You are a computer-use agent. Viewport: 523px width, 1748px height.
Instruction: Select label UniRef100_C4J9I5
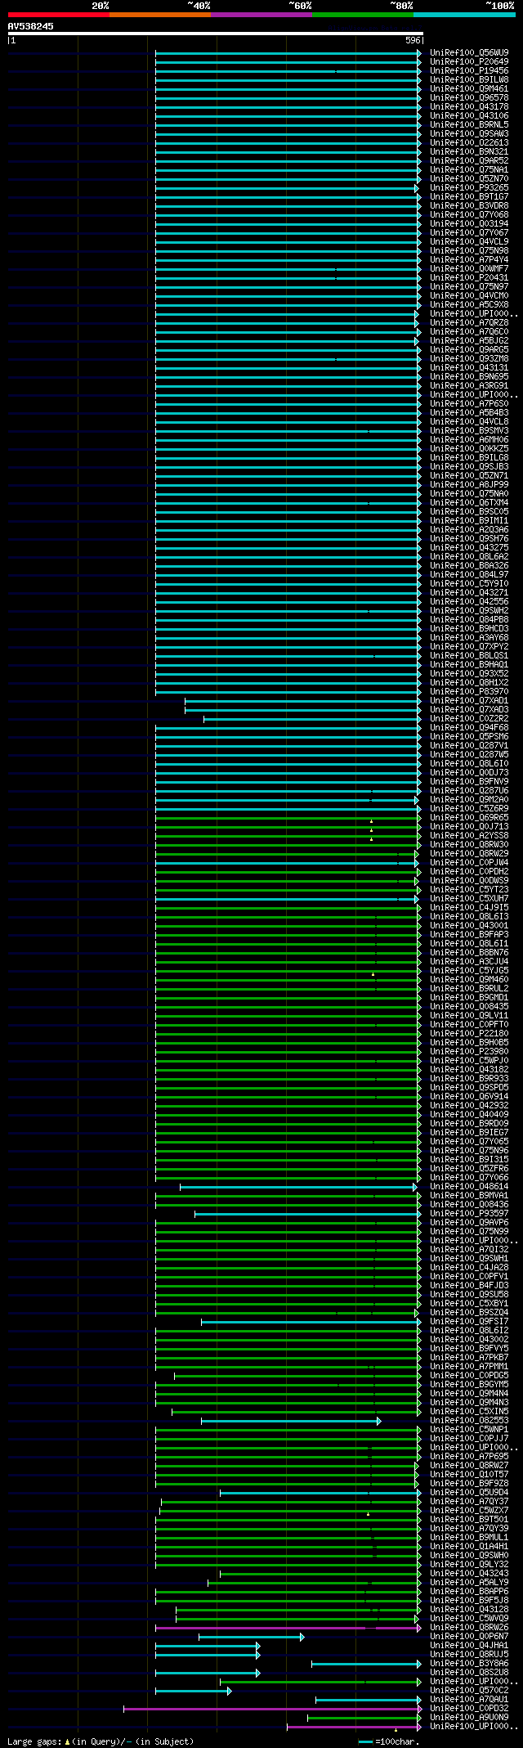469,907
